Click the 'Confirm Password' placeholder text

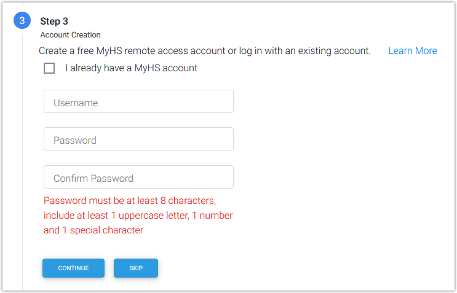[x=93, y=179]
